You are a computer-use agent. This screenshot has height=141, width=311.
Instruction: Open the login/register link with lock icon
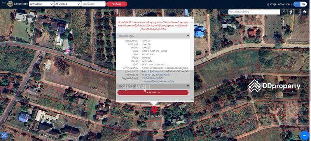(279, 4)
